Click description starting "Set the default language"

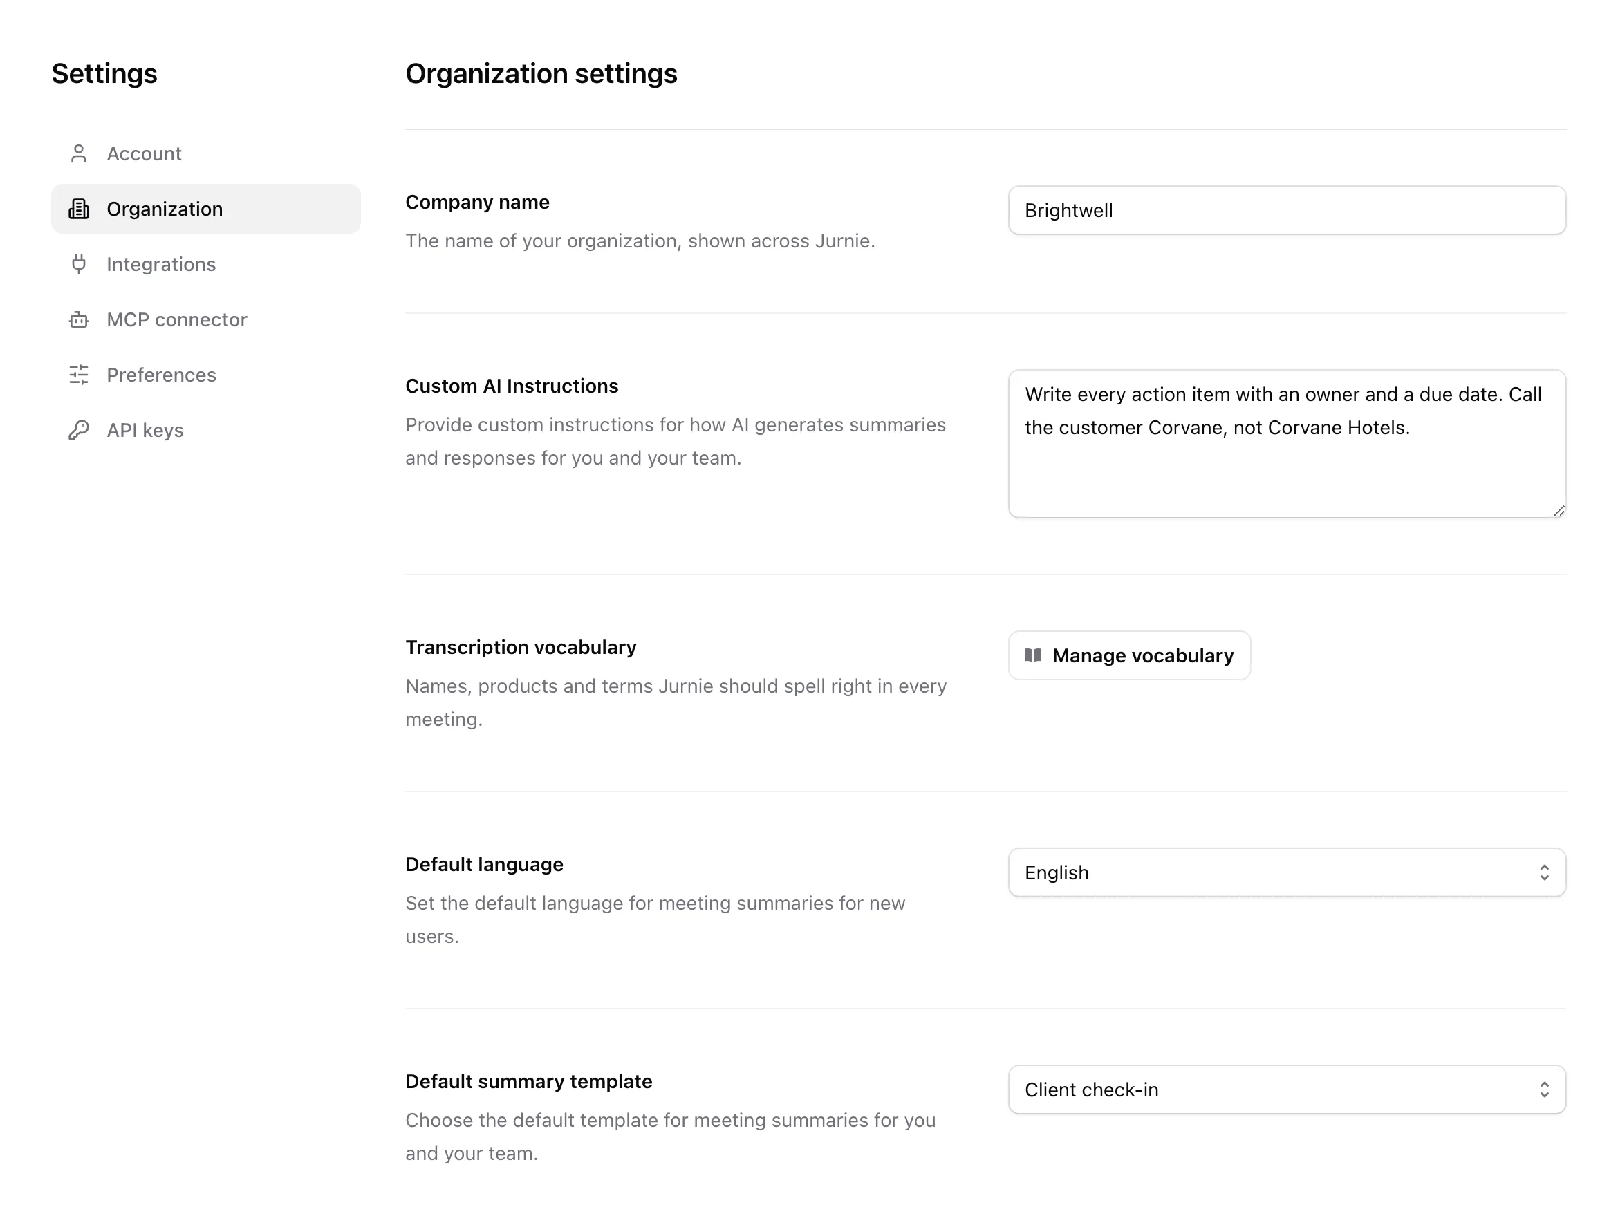655,920
